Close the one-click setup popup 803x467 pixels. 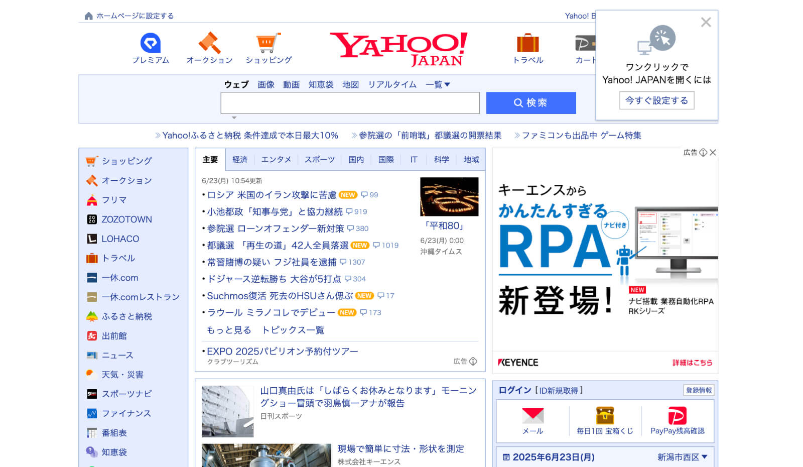[706, 22]
